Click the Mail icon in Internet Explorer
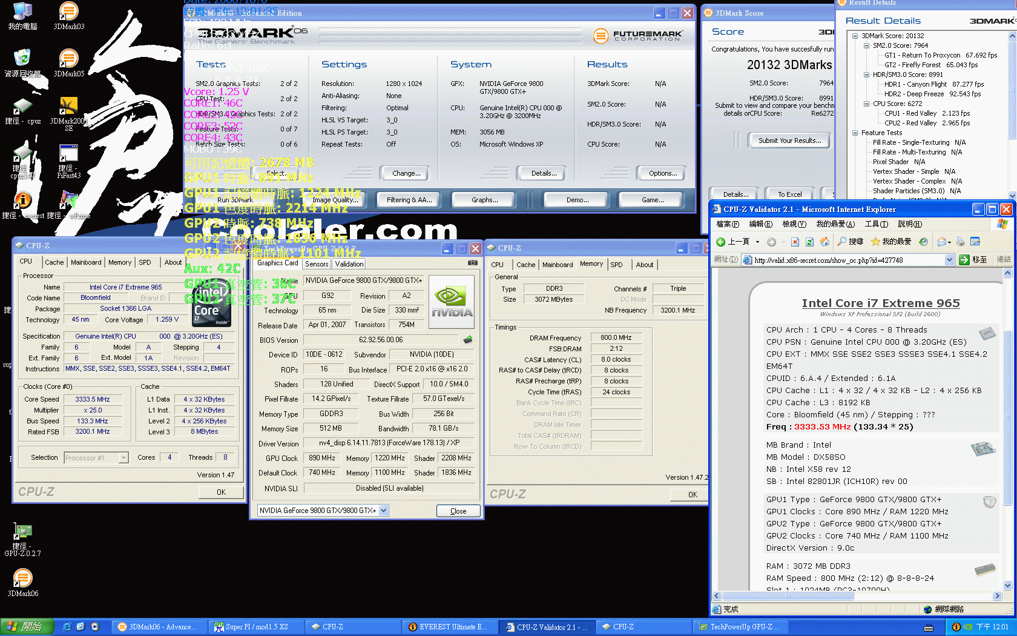Viewport: 1017px width, 636px height. 942,242
